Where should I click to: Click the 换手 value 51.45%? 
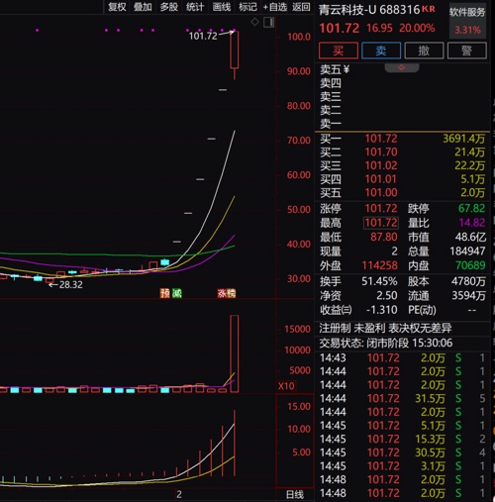pyautogui.click(x=379, y=281)
